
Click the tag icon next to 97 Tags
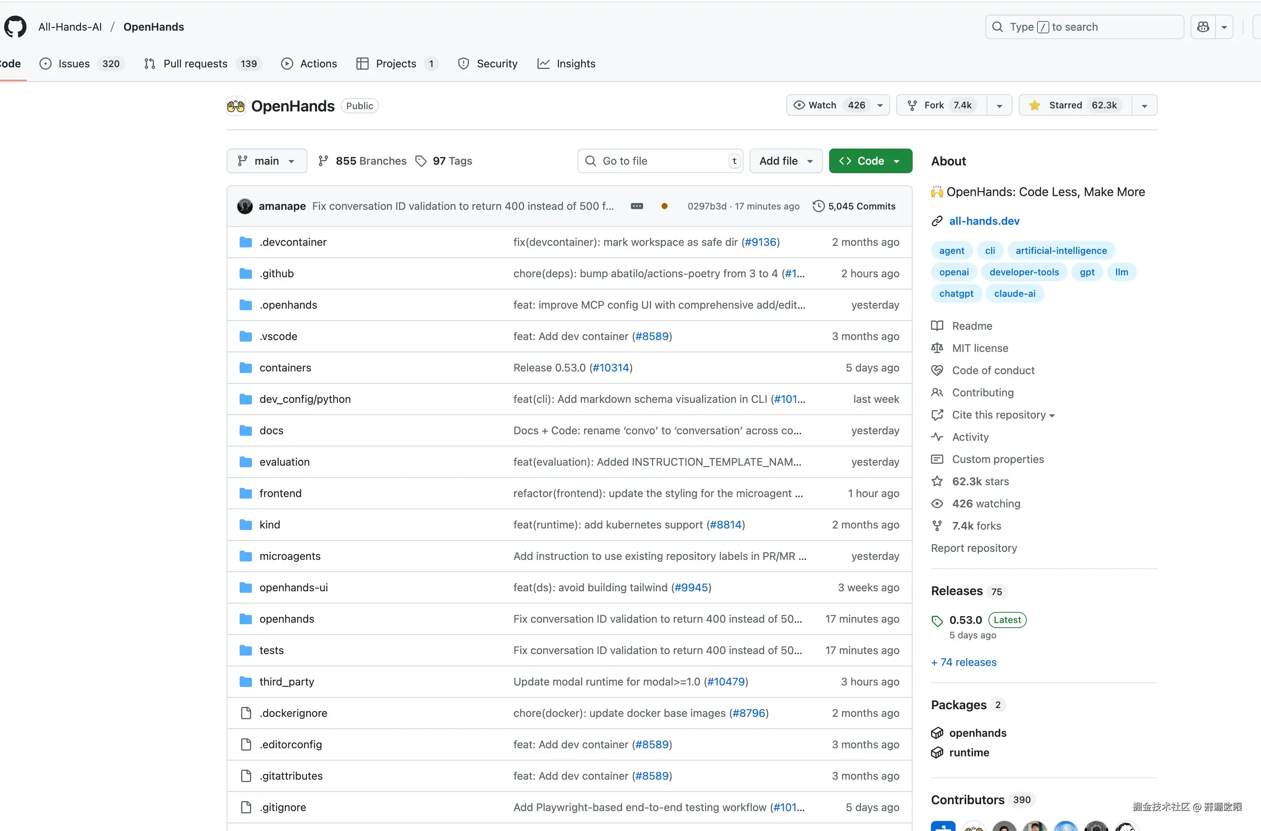[x=421, y=161]
